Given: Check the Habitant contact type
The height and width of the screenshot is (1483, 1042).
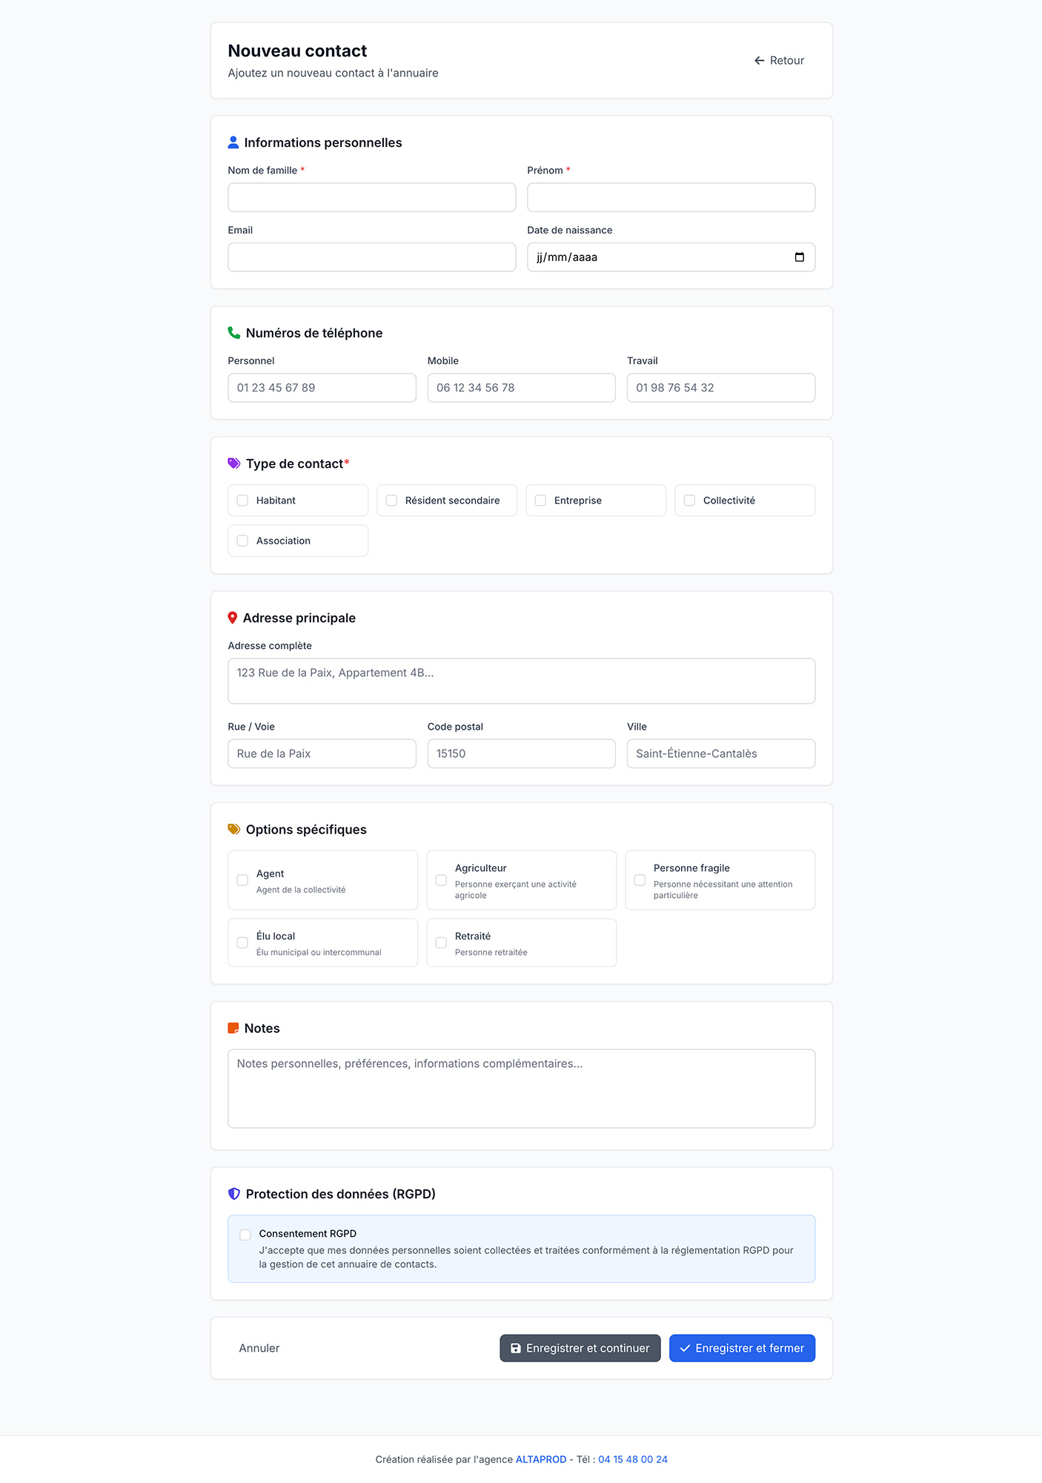Looking at the screenshot, I should (242, 501).
